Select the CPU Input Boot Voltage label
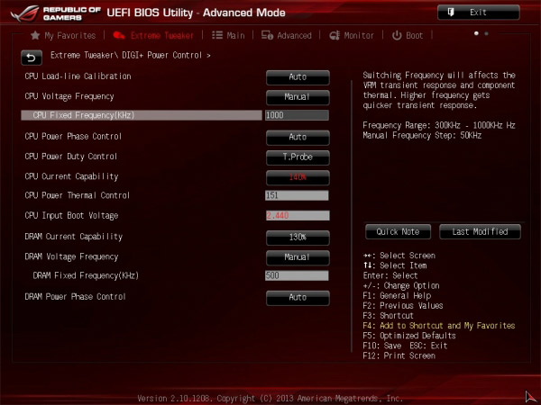This screenshot has height=405, width=541. (71, 216)
